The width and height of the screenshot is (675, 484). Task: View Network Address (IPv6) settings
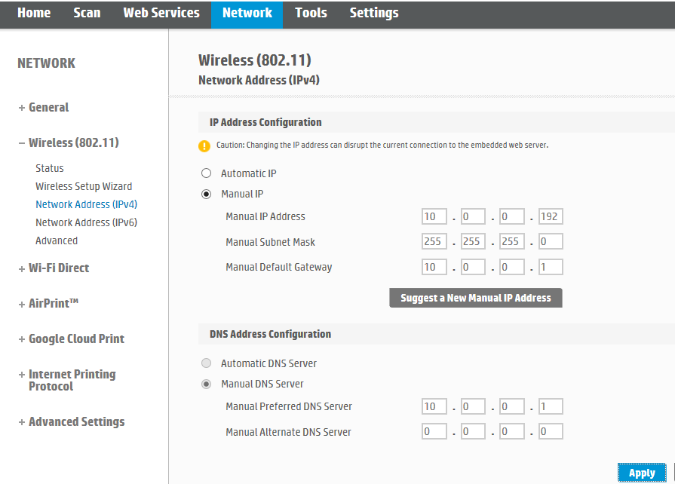point(86,222)
